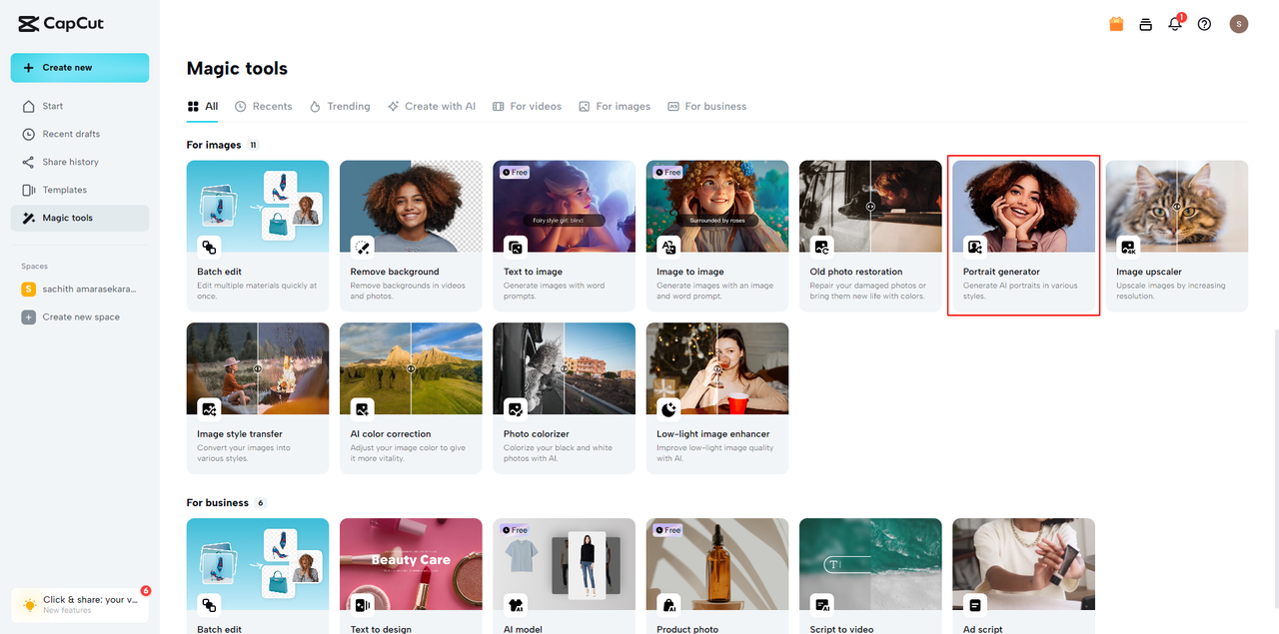The height and width of the screenshot is (634, 1279).
Task: Open Image upscaler cat thumbnail
Action: pos(1177,206)
